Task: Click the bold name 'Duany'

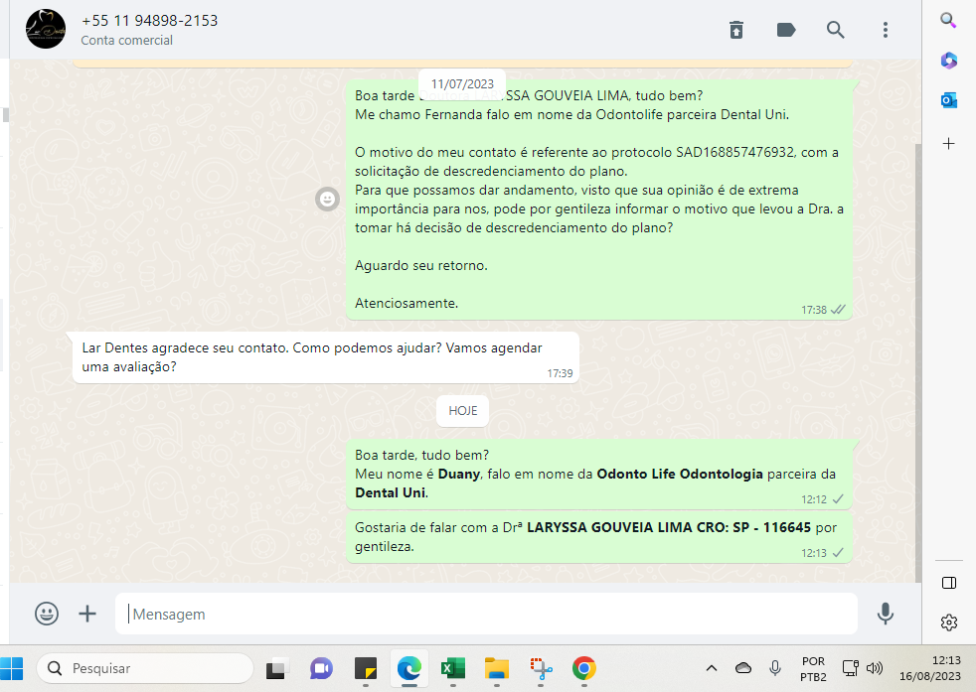Action: [459, 474]
